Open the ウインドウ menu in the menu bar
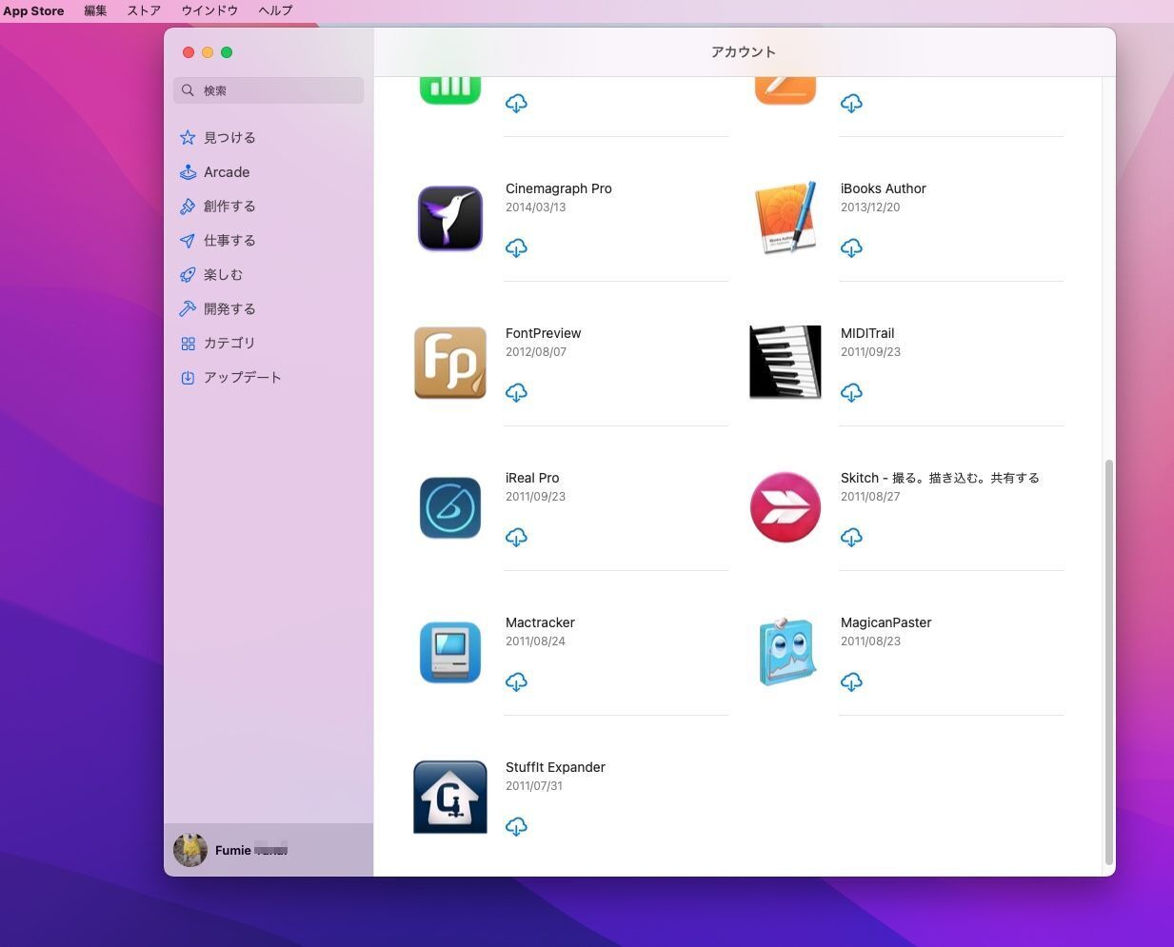The image size is (1174, 947). pos(209,10)
